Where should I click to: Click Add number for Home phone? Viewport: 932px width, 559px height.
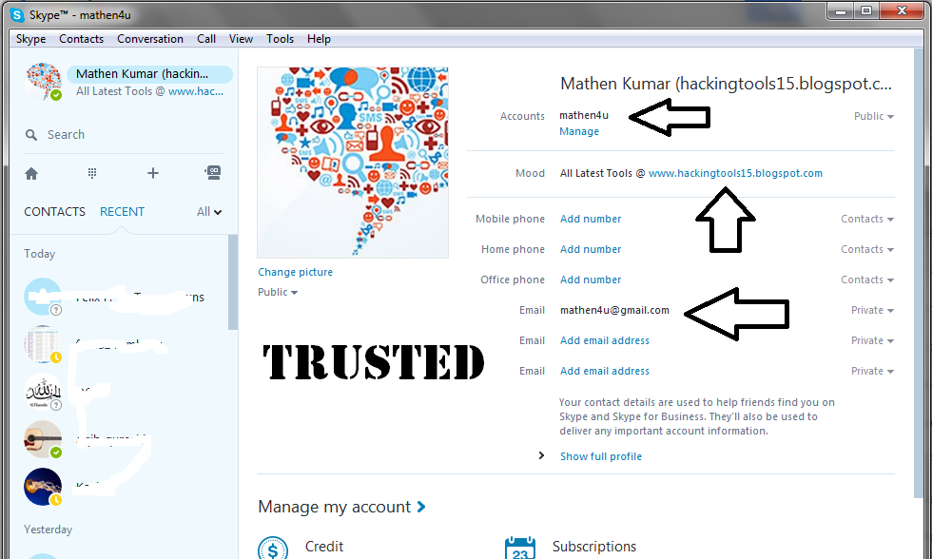point(591,249)
